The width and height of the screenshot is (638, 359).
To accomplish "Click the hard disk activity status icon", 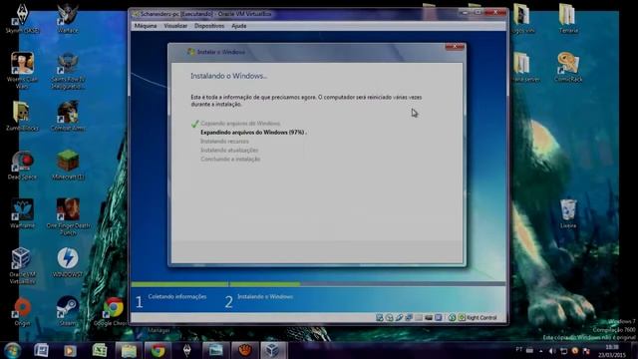I will pyautogui.click(x=380, y=317).
